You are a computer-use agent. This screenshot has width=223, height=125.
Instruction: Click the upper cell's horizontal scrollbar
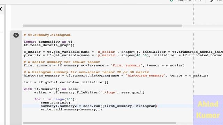102,26
